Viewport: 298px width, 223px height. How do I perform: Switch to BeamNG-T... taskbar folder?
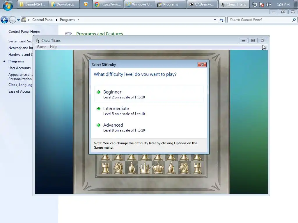(33, 4)
